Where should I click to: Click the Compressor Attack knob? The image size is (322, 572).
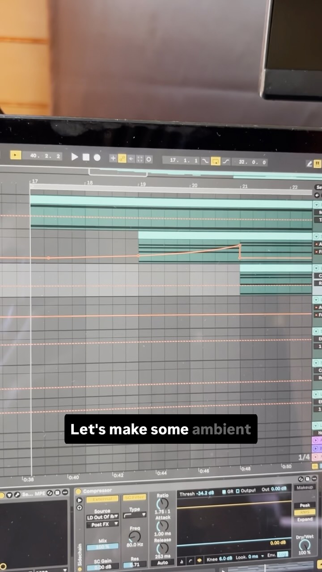162,526
